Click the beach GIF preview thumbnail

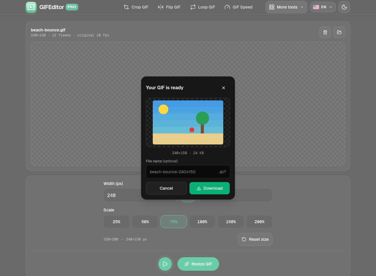188,122
